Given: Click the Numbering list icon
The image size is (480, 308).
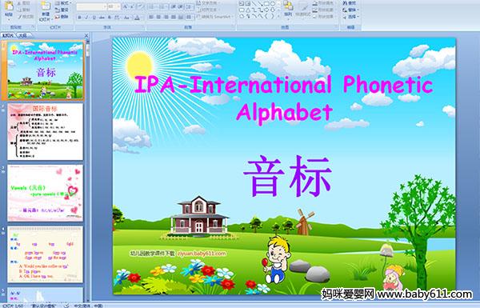Looking at the screenshot, I should tap(162, 6).
